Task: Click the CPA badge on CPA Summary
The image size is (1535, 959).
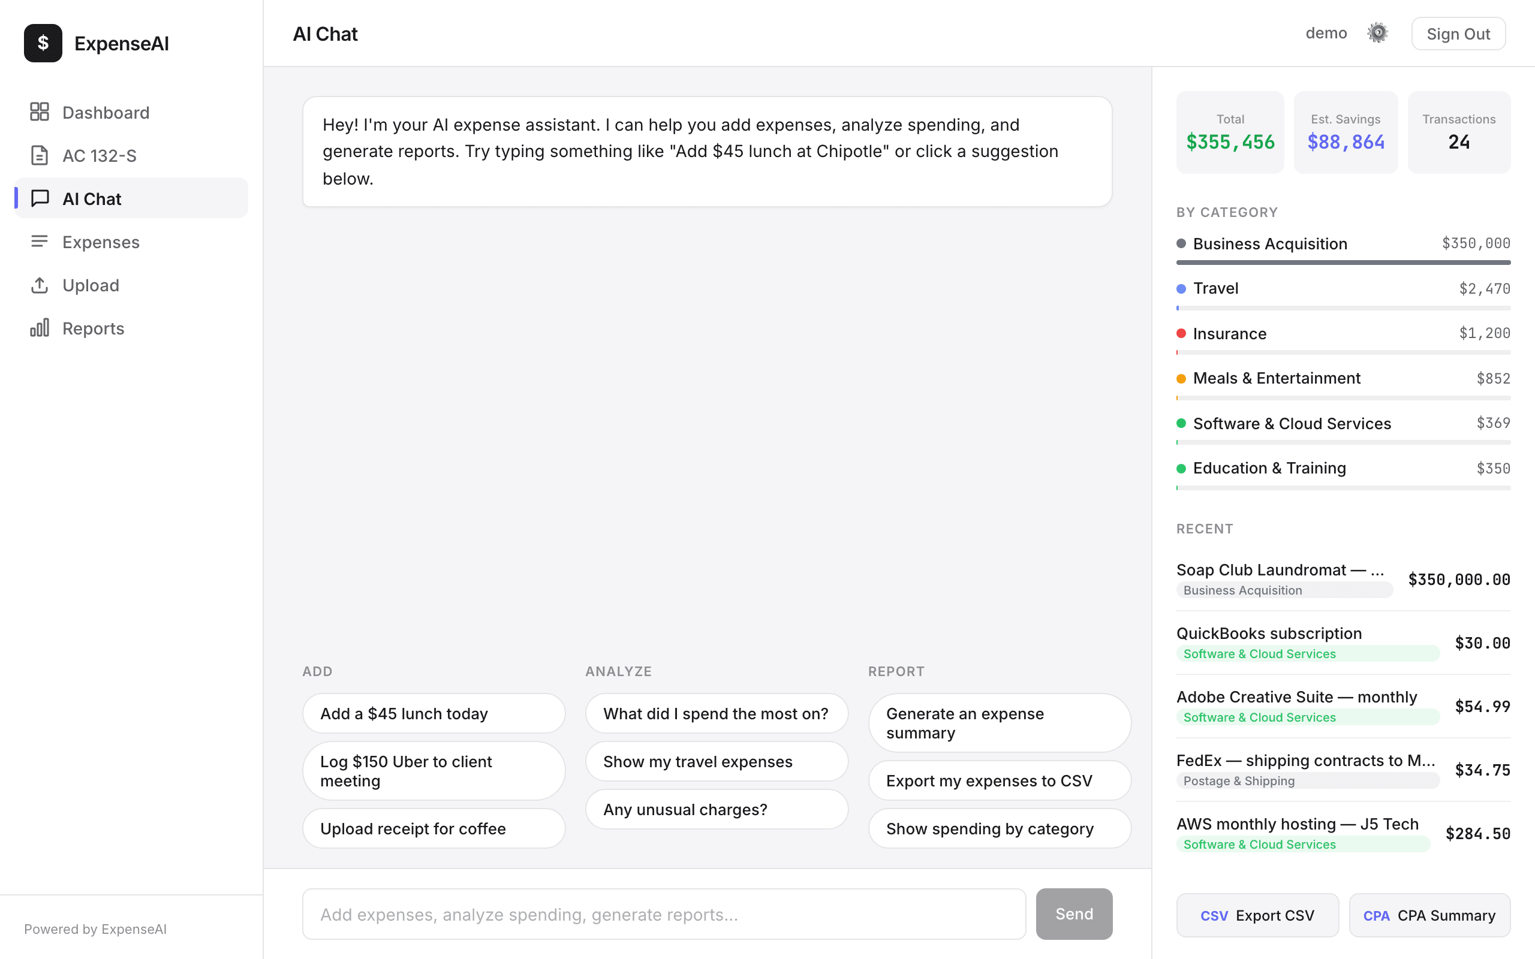Action: [x=1377, y=915]
